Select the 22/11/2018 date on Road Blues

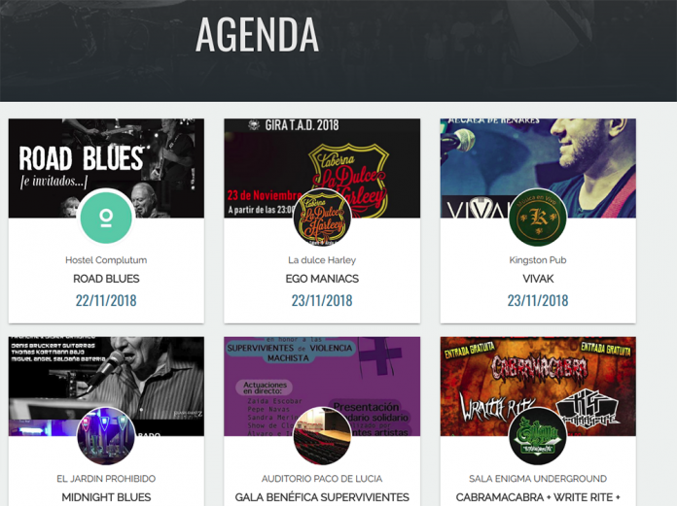[x=106, y=300]
